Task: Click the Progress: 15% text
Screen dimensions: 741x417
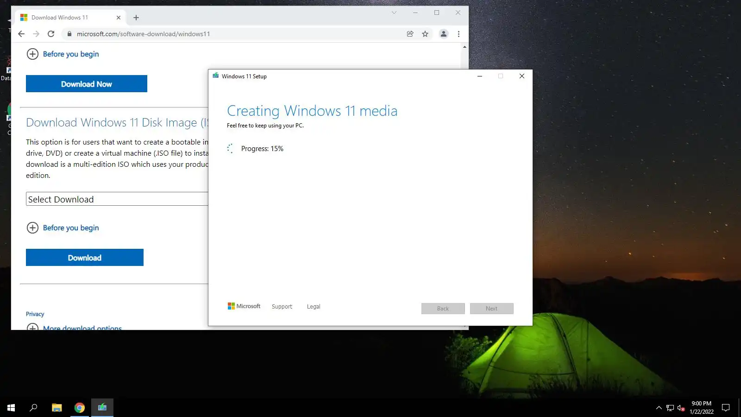Action: [262, 149]
